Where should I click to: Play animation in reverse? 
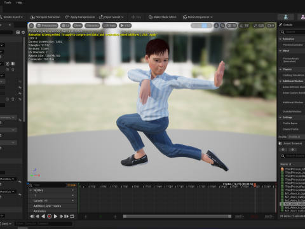pyautogui.click(x=43, y=216)
